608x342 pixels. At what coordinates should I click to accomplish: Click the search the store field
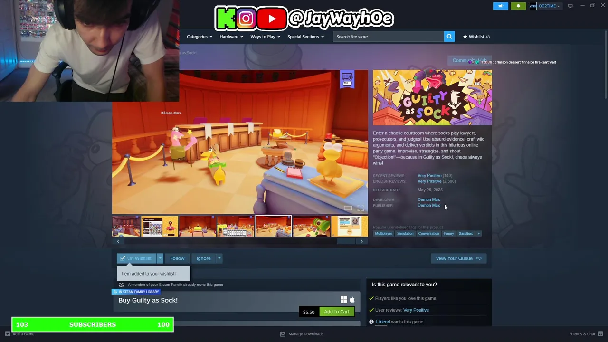389,37
